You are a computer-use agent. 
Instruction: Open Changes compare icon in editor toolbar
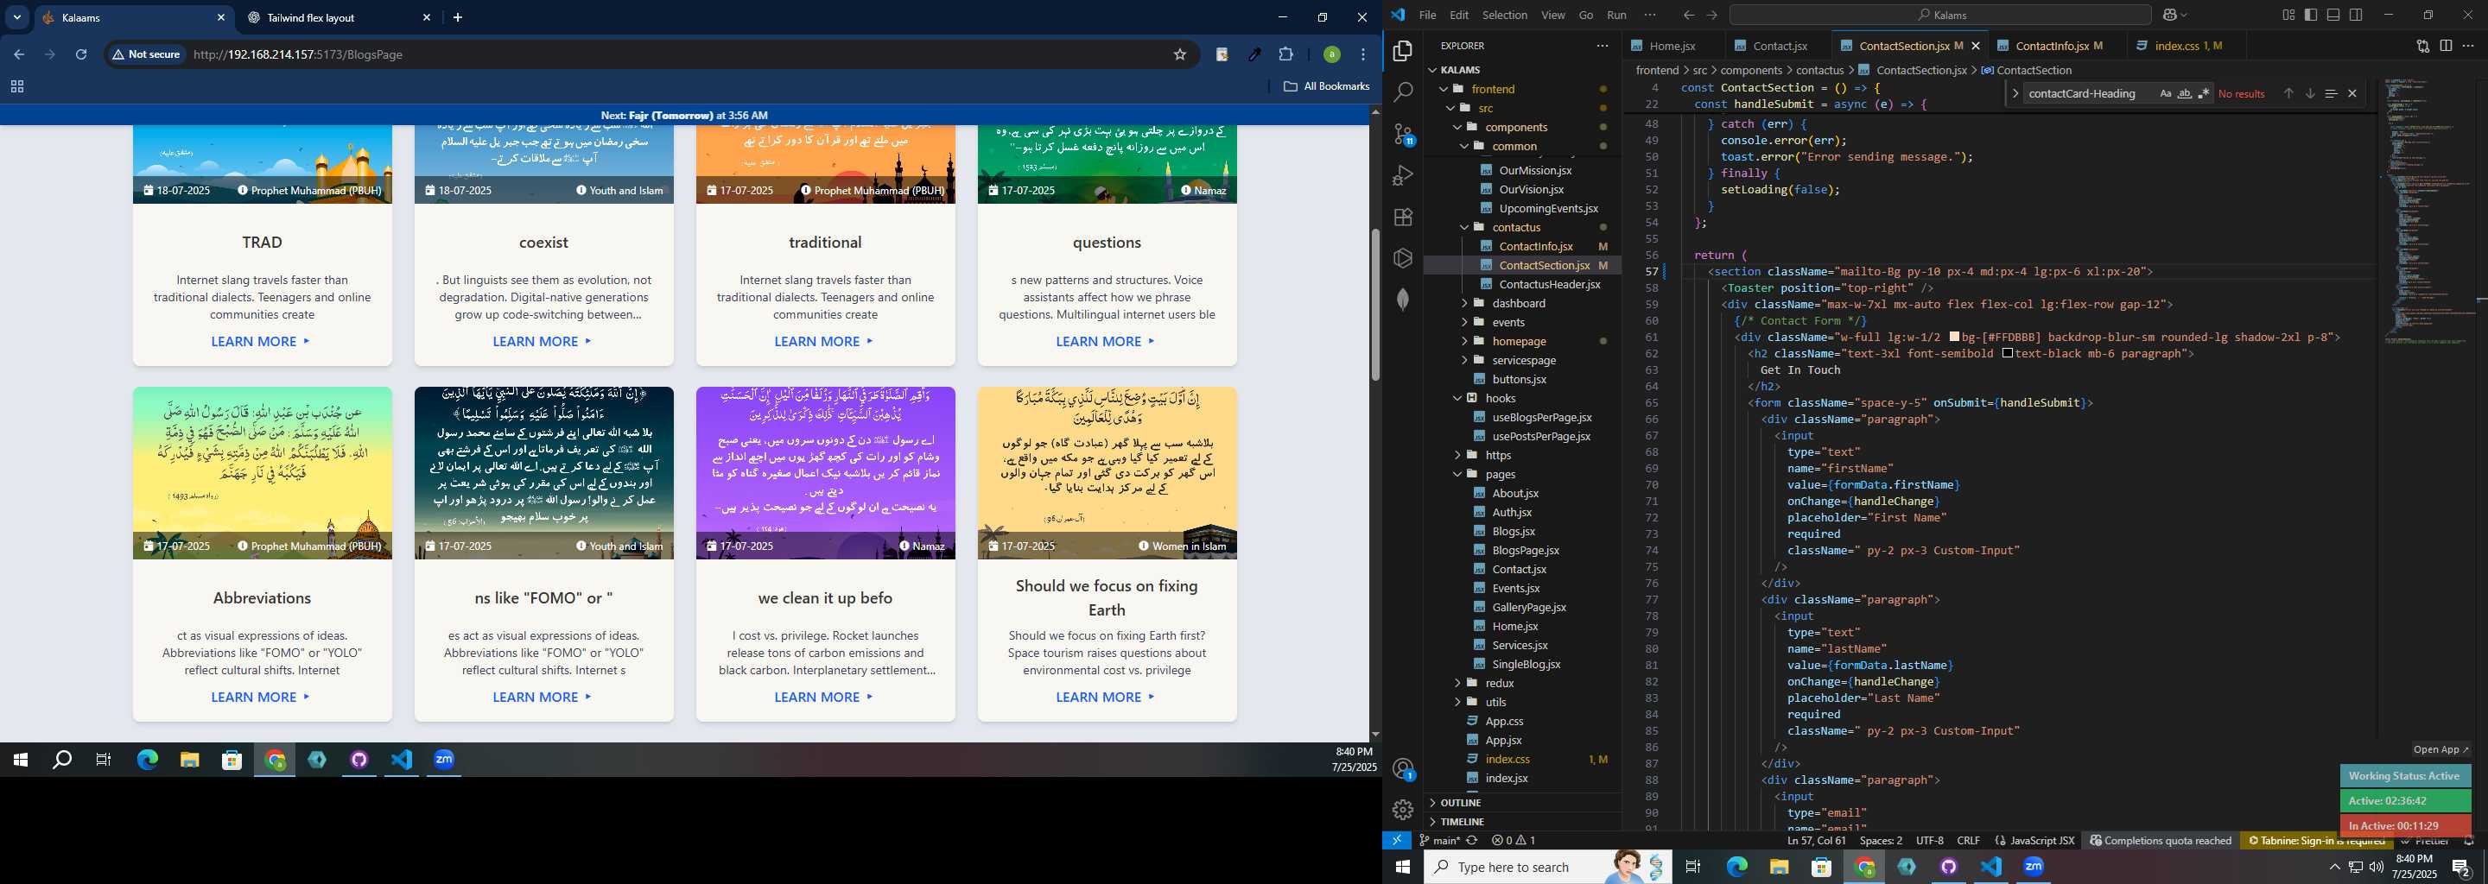(x=2422, y=46)
